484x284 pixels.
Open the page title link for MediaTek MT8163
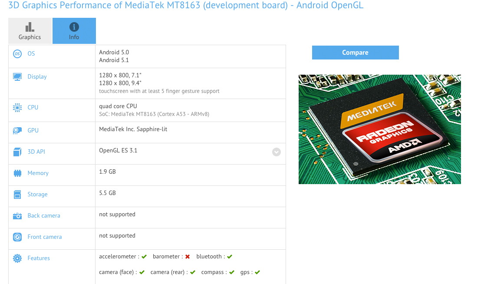(x=186, y=5)
